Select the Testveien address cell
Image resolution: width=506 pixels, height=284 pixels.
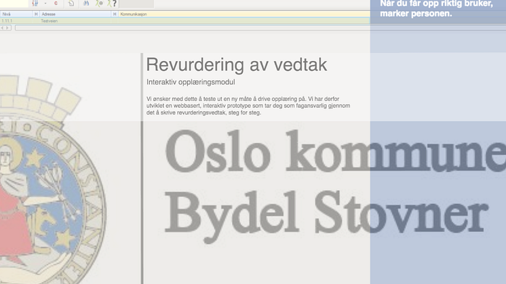tap(49, 21)
